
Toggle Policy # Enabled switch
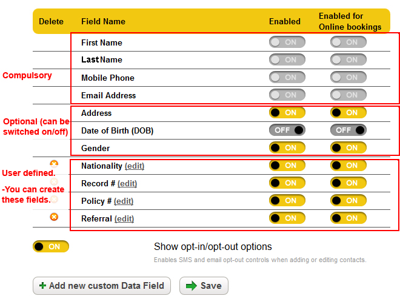coord(287,201)
